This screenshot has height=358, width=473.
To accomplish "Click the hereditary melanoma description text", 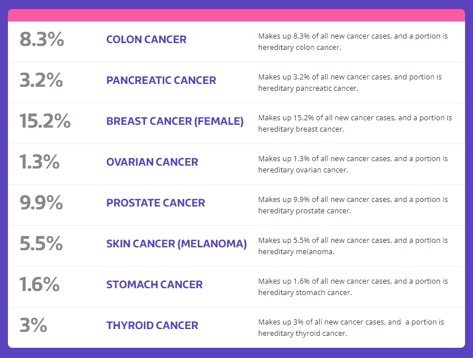I will coord(353,246).
